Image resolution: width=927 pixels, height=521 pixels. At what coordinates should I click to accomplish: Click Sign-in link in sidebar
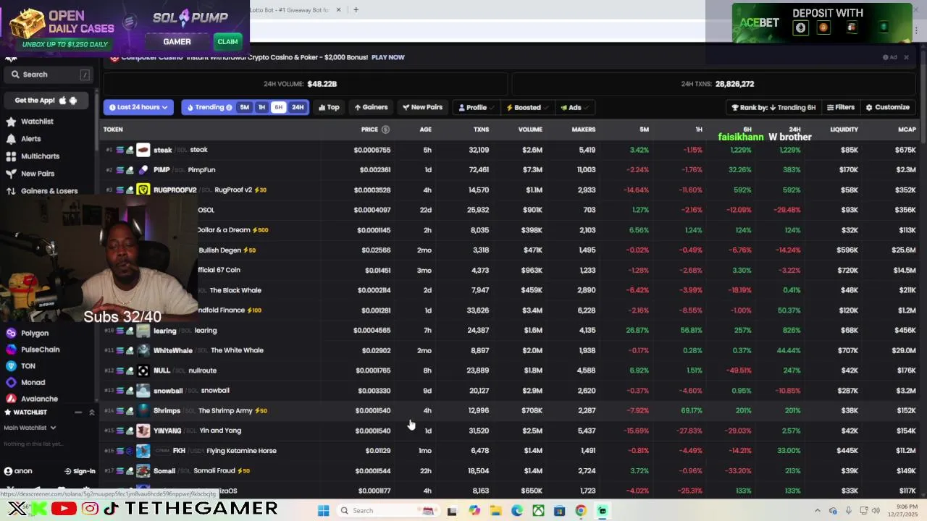(x=80, y=471)
